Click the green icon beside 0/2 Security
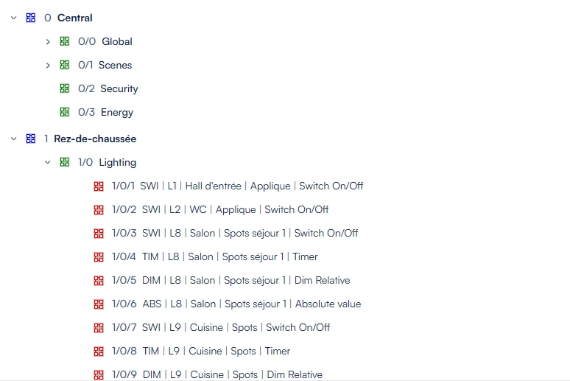The width and height of the screenshot is (570, 381). pos(65,88)
